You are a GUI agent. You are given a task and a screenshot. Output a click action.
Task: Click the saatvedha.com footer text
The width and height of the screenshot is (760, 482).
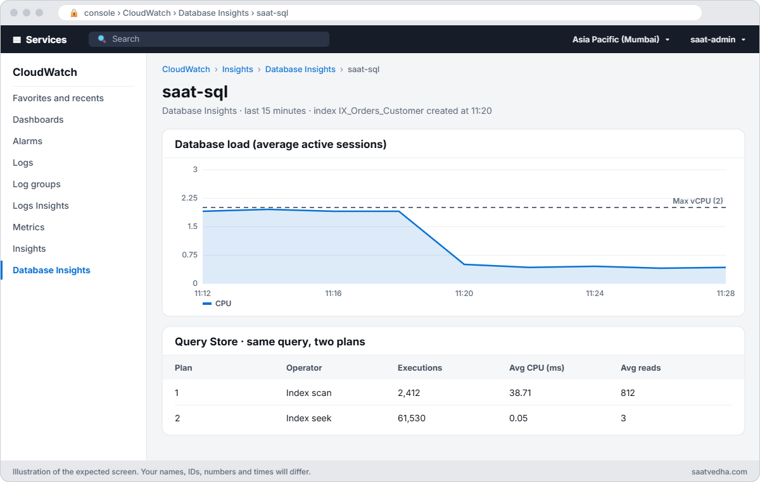point(719,472)
